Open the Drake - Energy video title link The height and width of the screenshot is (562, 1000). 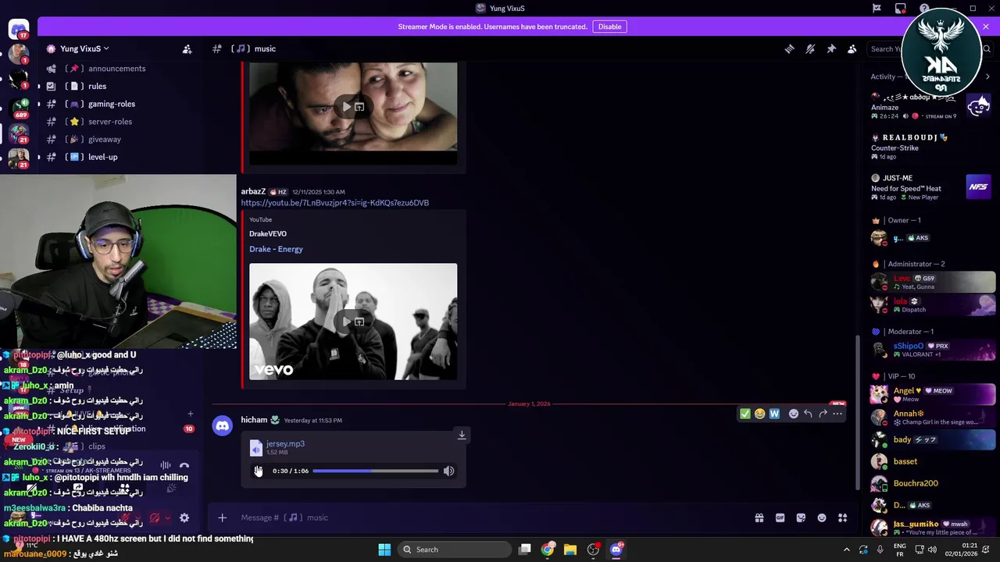tap(276, 249)
